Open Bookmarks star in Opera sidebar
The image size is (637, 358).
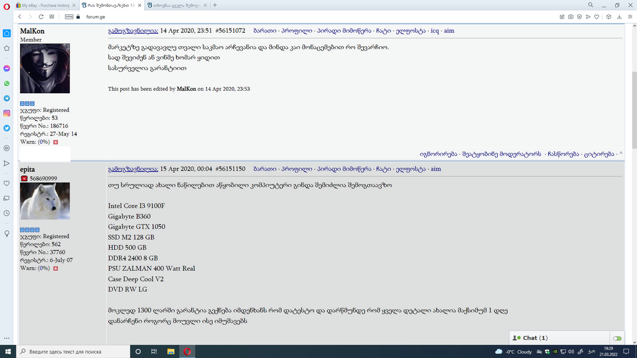(x=7, y=48)
